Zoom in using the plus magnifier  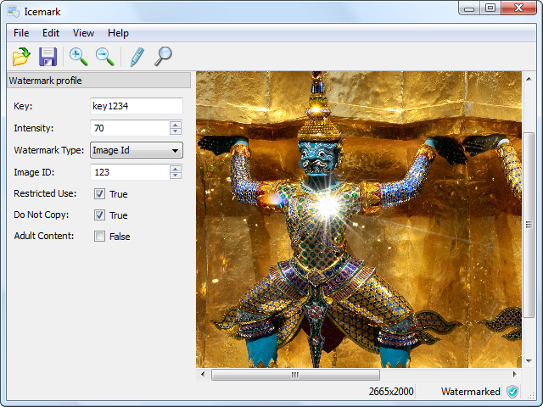(x=78, y=57)
